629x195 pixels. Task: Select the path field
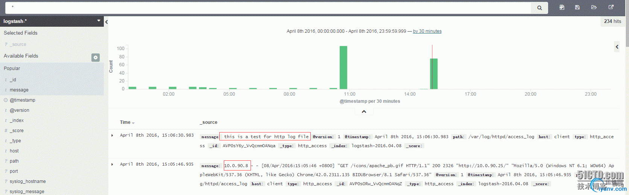pyautogui.click(x=14, y=161)
